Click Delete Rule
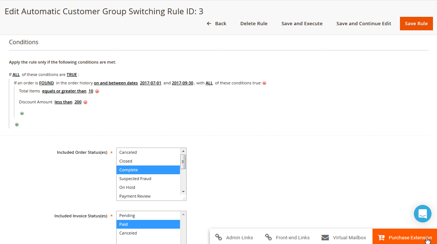This screenshot has height=244, width=437. 254,23
